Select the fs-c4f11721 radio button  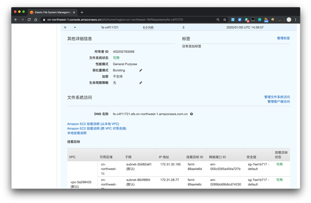tap(65, 27)
